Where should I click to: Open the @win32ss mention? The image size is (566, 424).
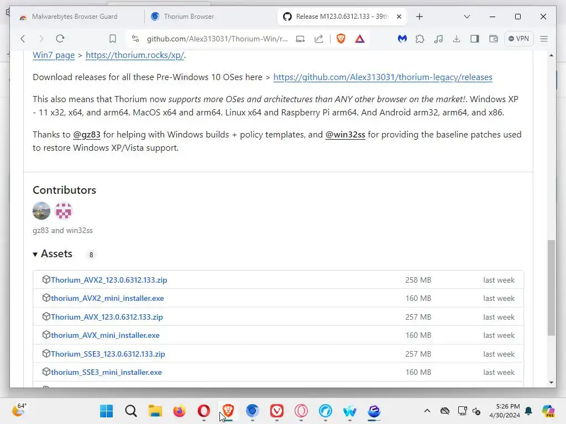[345, 135]
